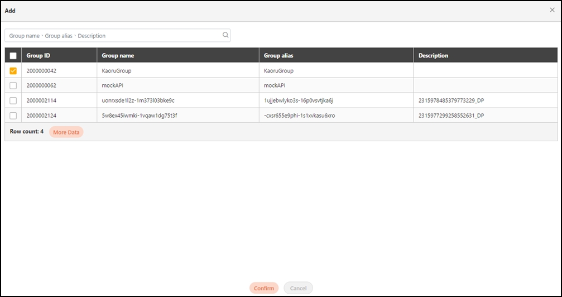Click the Group name column header
The height and width of the screenshot is (297, 562).
pos(118,56)
